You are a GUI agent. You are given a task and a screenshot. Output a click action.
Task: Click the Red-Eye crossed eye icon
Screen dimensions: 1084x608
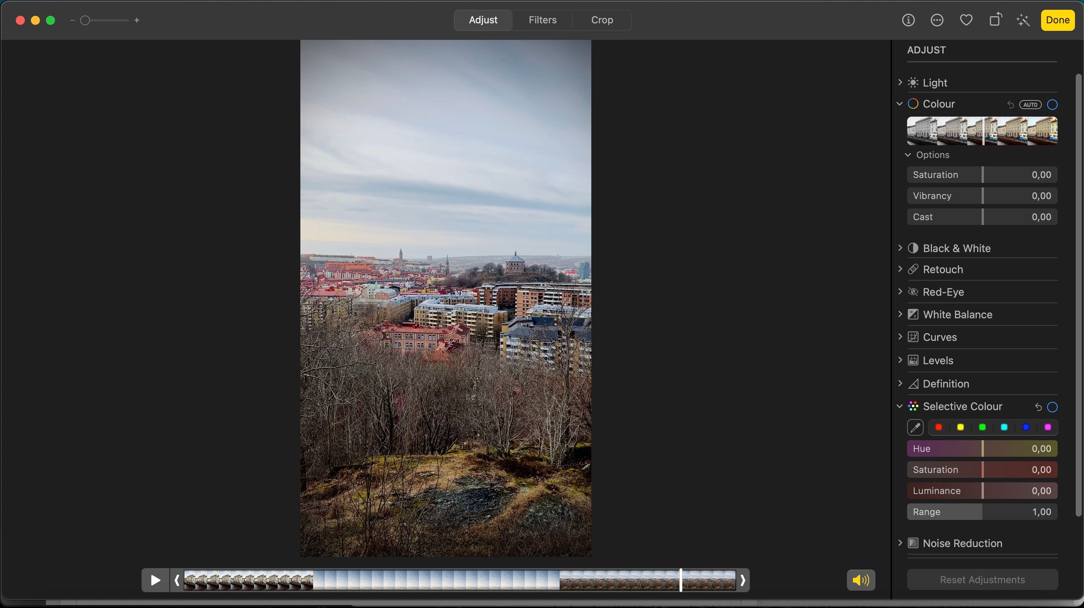[913, 292]
